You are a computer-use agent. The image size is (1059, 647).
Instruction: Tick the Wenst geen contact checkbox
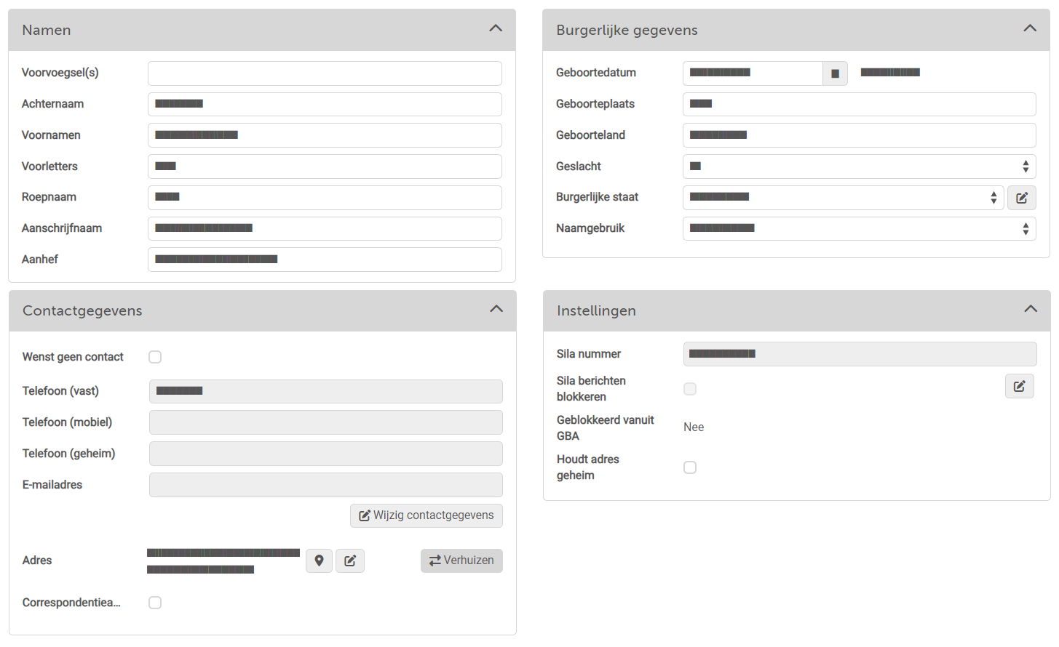tap(155, 357)
